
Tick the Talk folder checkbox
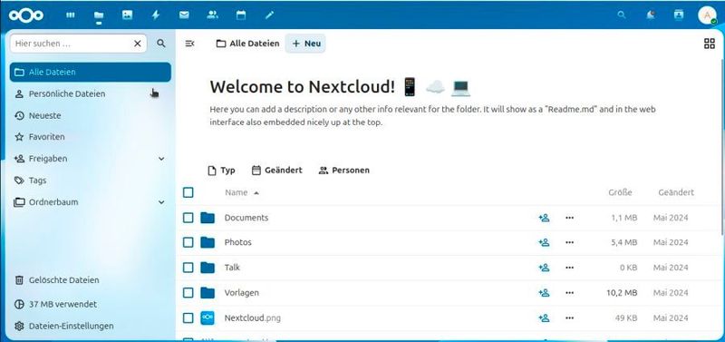click(x=188, y=268)
